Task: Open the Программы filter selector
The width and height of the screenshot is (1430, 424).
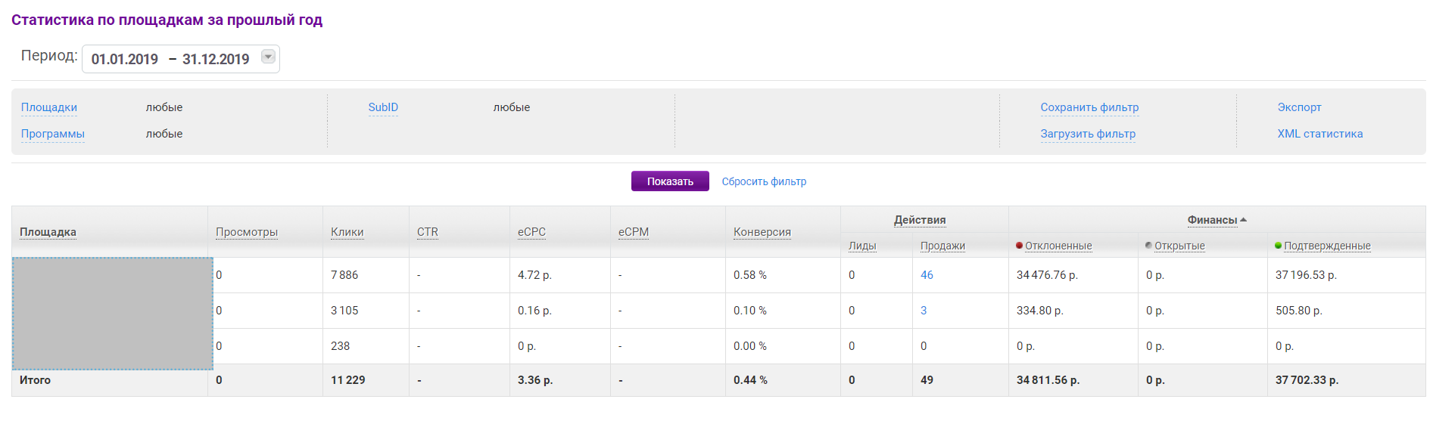Action: pyautogui.click(x=53, y=134)
